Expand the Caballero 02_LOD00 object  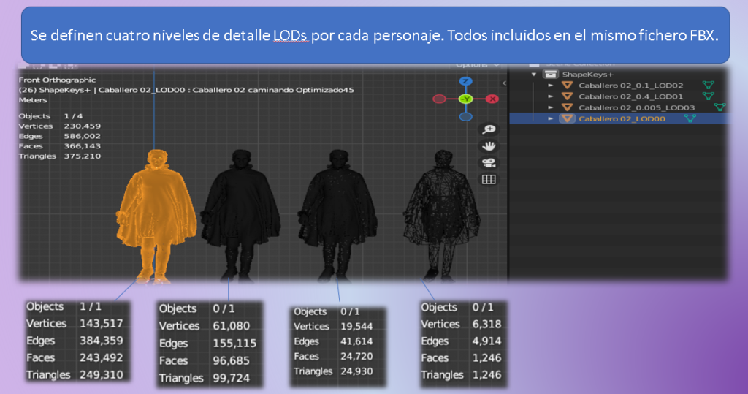pyautogui.click(x=551, y=118)
